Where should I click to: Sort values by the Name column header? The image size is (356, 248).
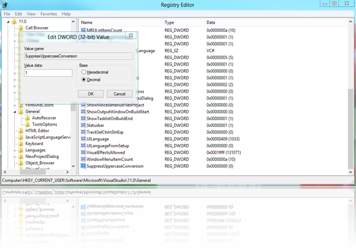121,23
